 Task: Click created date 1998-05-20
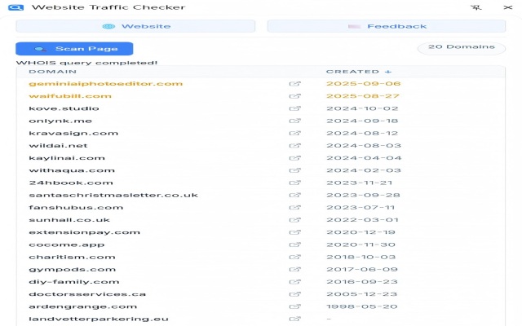(361, 306)
